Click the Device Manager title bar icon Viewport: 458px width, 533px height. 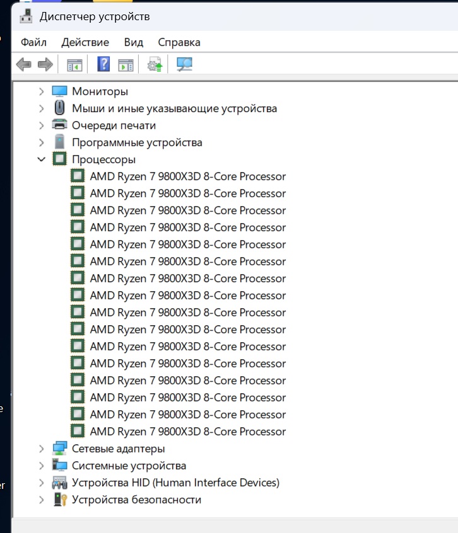click(26, 16)
